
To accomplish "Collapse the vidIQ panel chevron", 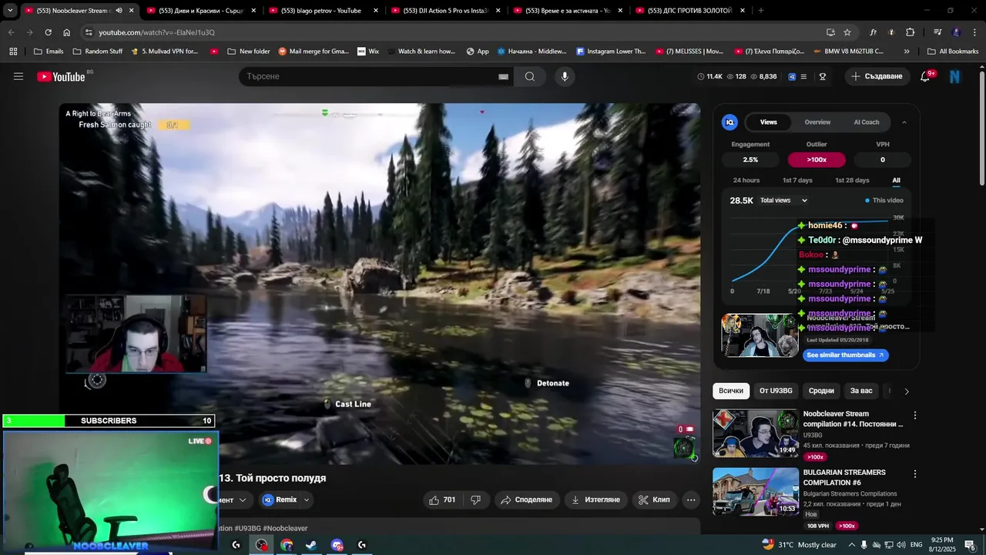I will (904, 123).
